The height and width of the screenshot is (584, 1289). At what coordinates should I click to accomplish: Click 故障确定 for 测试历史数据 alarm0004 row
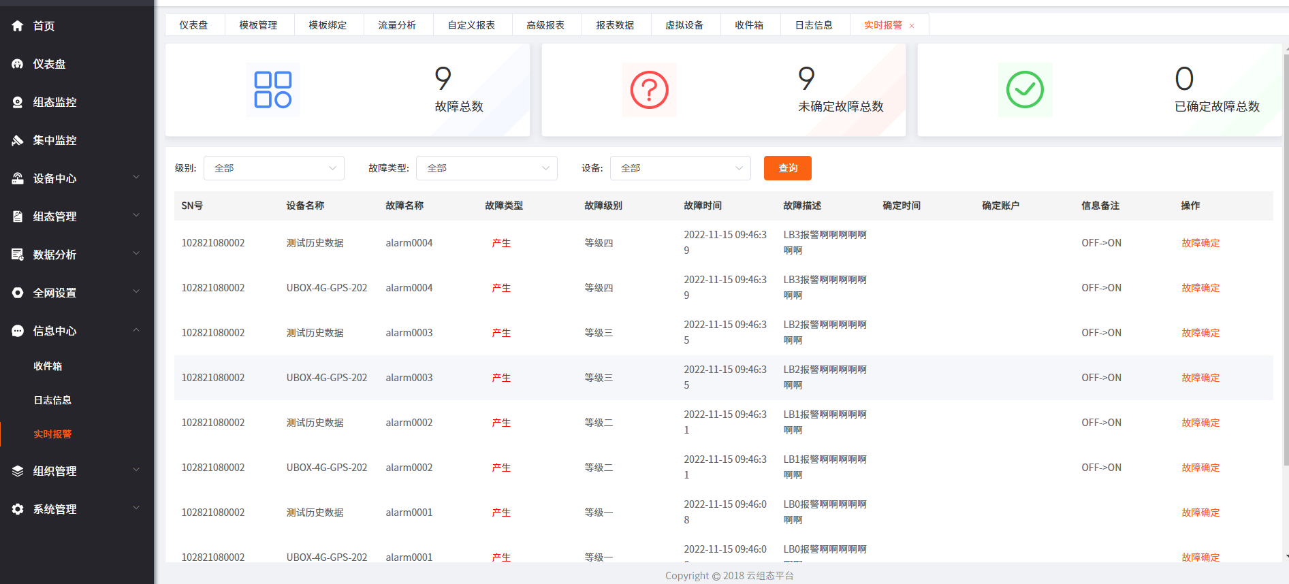1200,243
